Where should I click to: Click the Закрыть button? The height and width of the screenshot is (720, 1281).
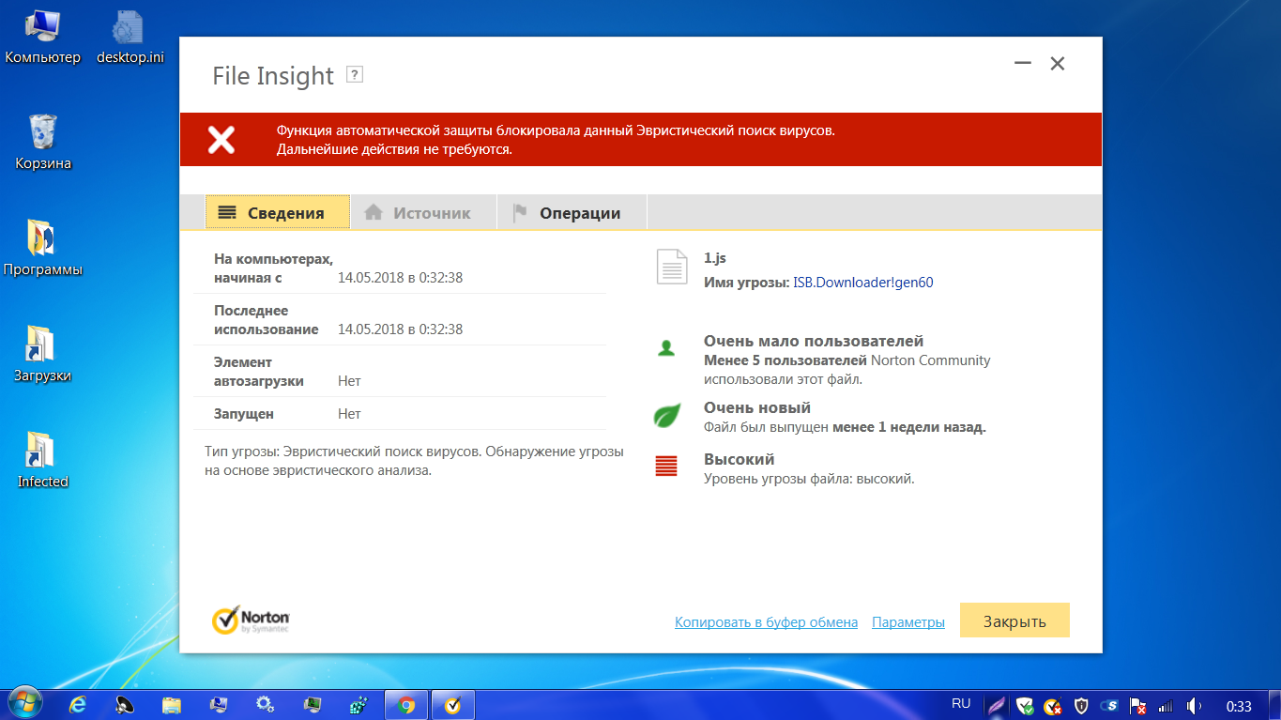[1014, 620]
